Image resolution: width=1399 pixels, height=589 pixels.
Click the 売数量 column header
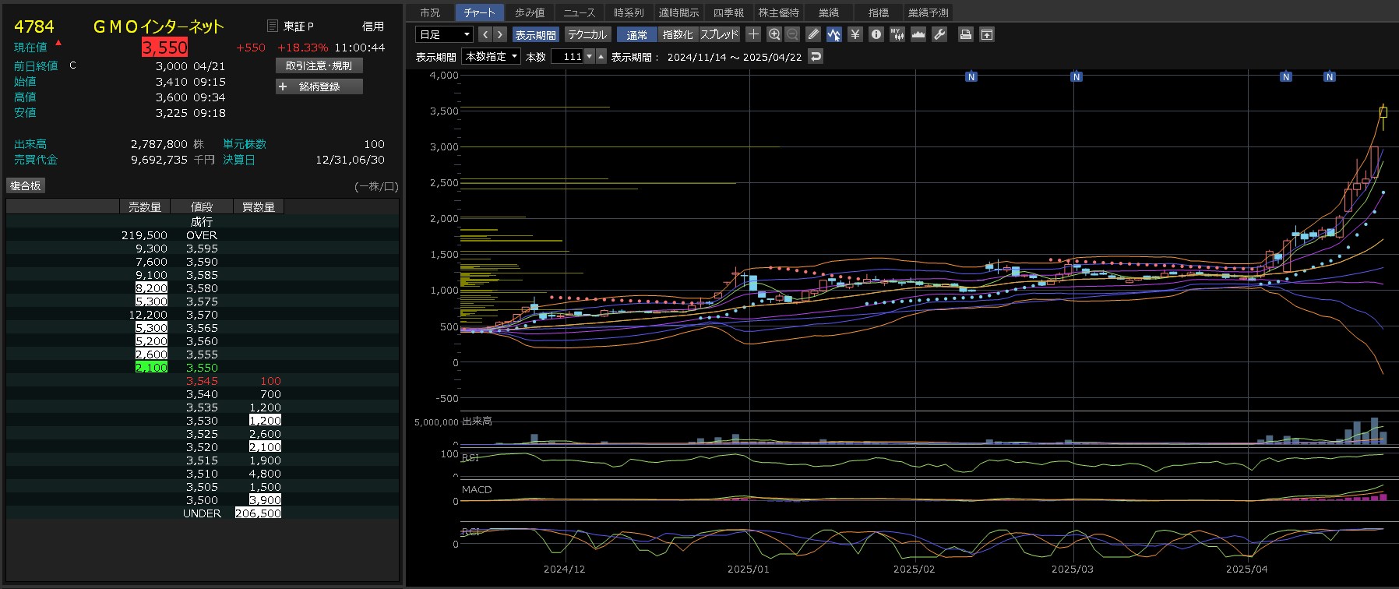click(145, 207)
